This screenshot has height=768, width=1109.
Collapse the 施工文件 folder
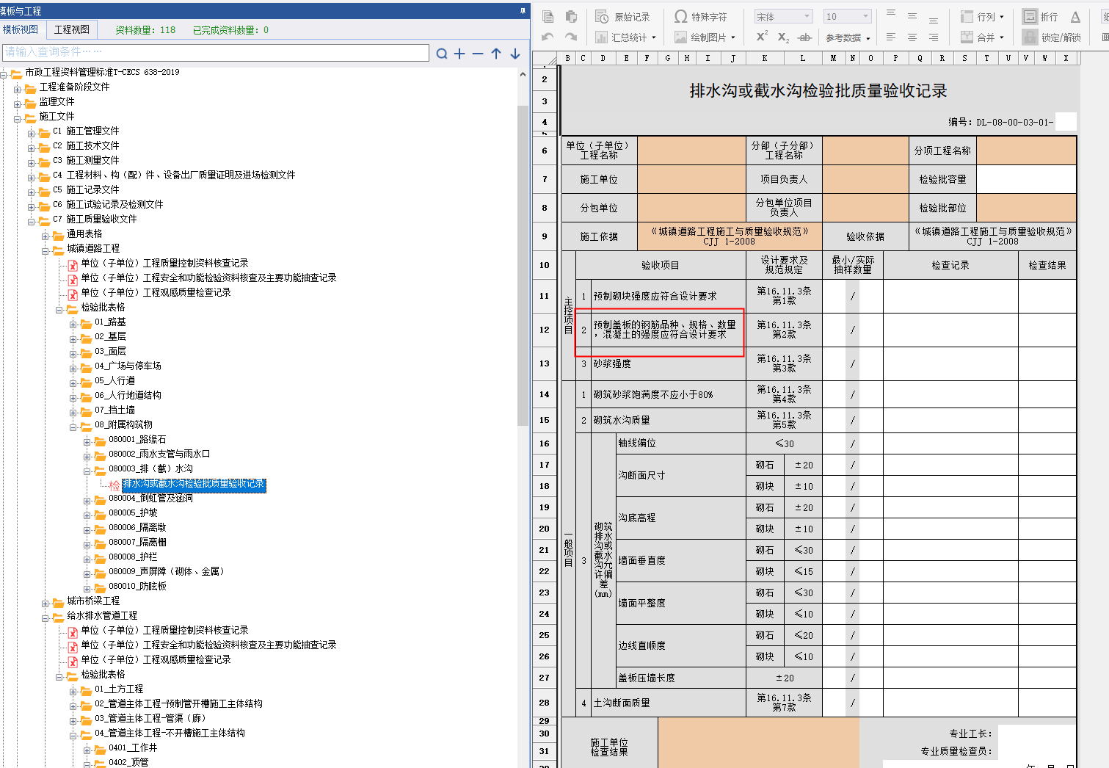tap(18, 119)
